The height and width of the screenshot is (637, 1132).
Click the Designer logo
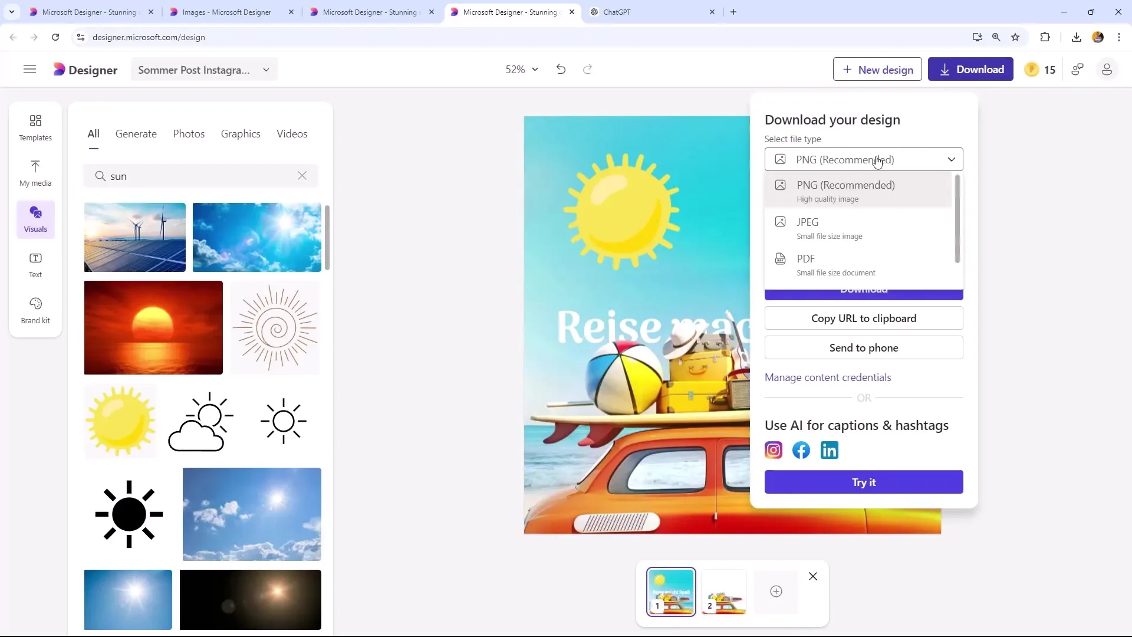pyautogui.click(x=85, y=70)
